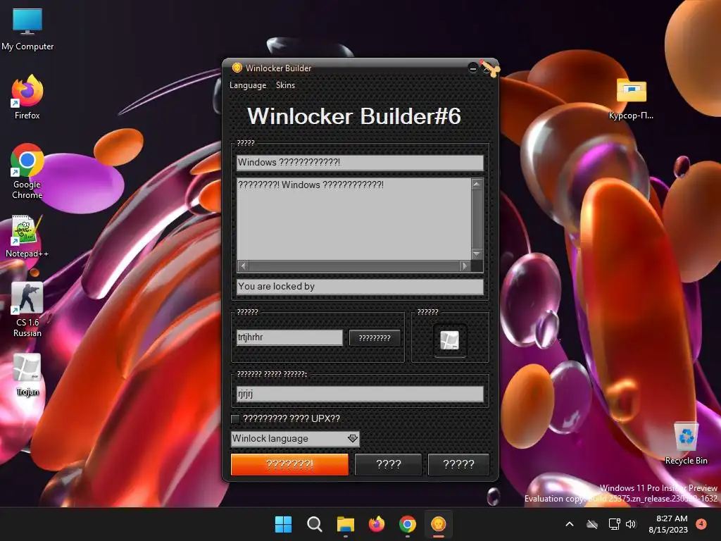Click the message area scroll up arrow
Viewport: 721px width, 541px height.
pyautogui.click(x=477, y=184)
